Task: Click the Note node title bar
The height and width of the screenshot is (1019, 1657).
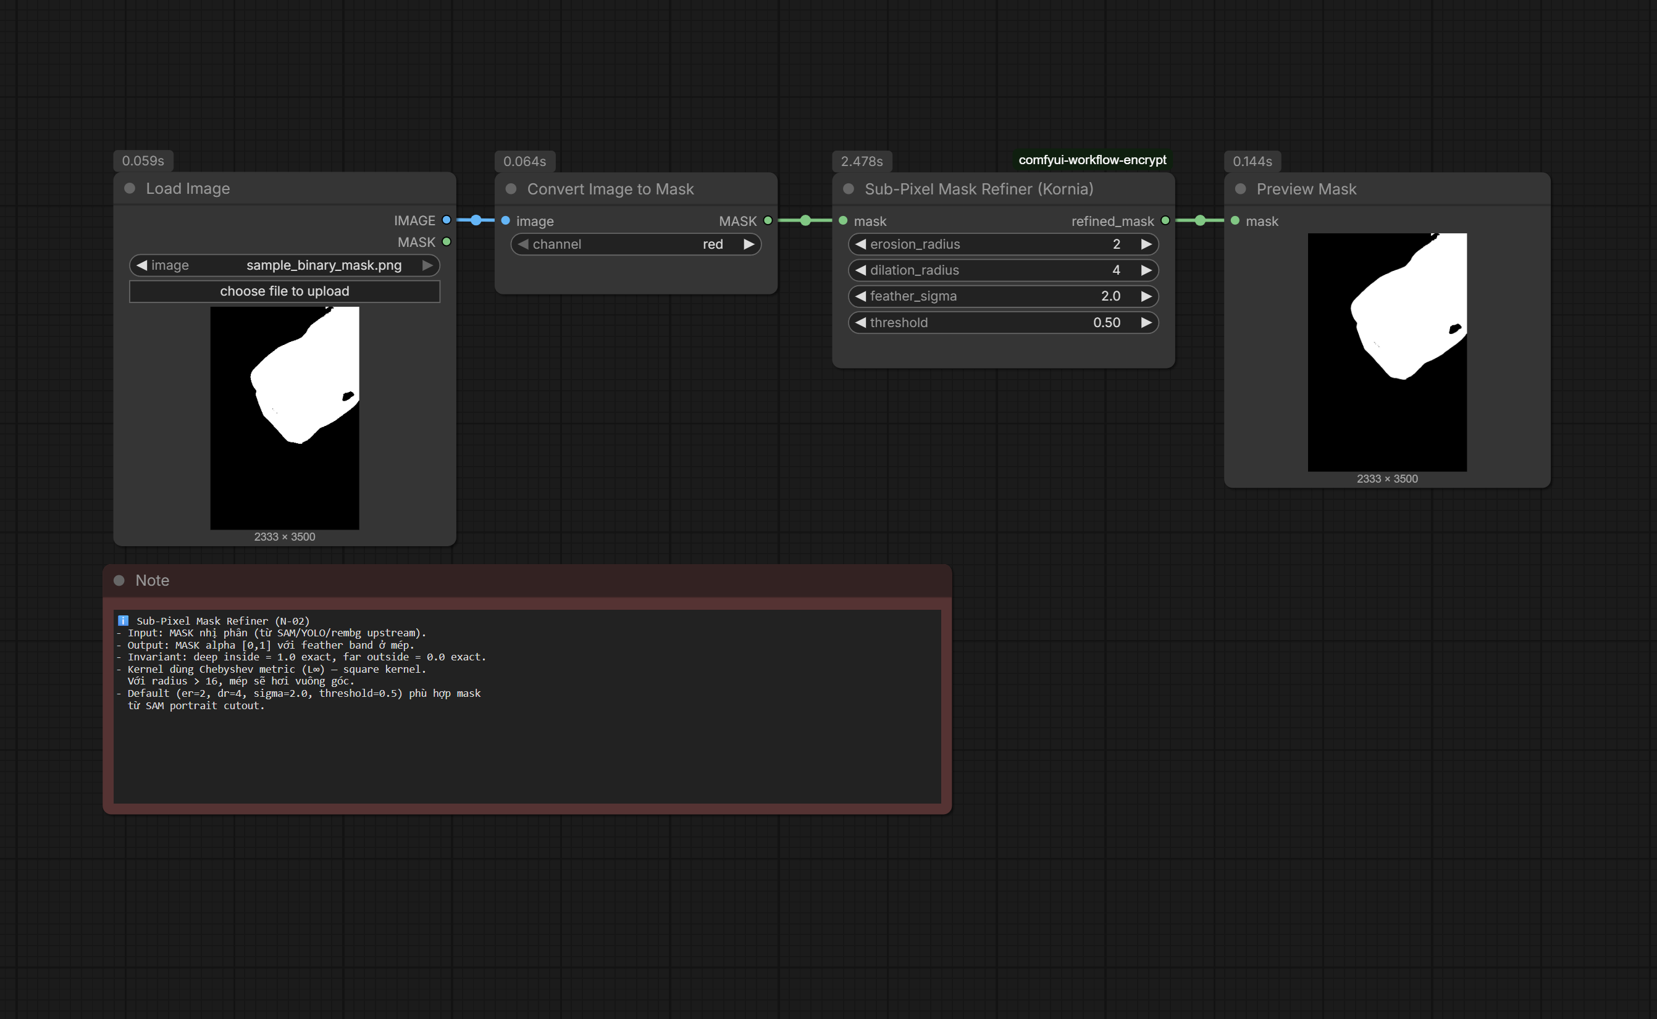Action: 527,580
